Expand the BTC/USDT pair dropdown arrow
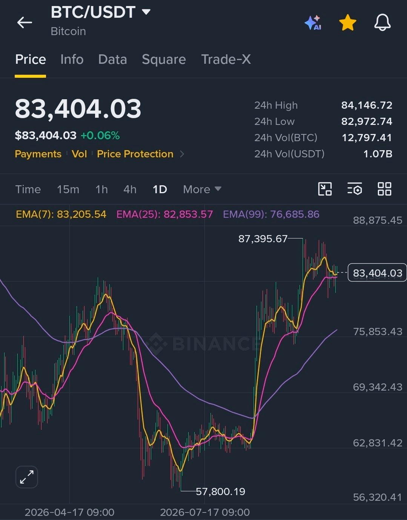This screenshot has width=407, height=520. pos(146,12)
